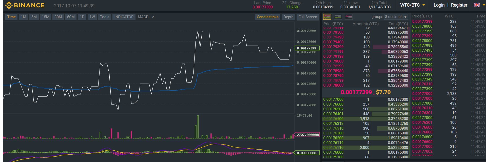Open the WTC/BTC pair dropdown
The height and width of the screenshot is (162, 486).
pos(412,5)
